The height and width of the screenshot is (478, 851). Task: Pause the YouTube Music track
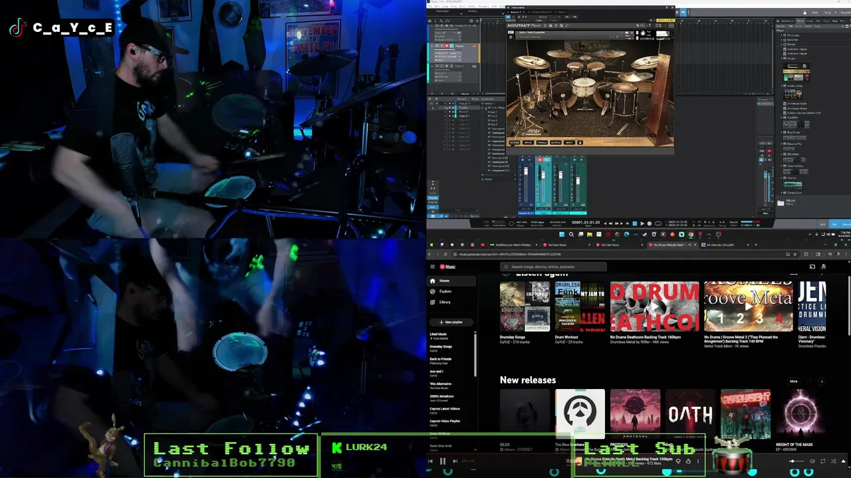tap(442, 461)
